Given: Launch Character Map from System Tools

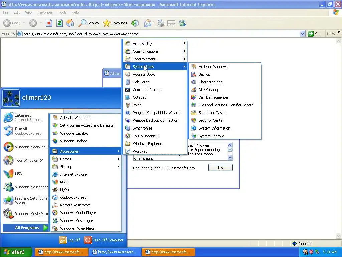Looking at the screenshot, I should [x=225, y=82].
